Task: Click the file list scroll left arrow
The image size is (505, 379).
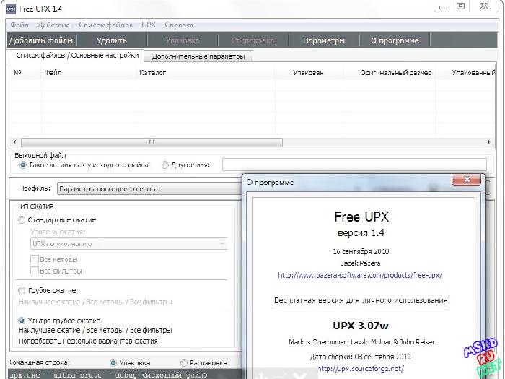Action: 15,142
